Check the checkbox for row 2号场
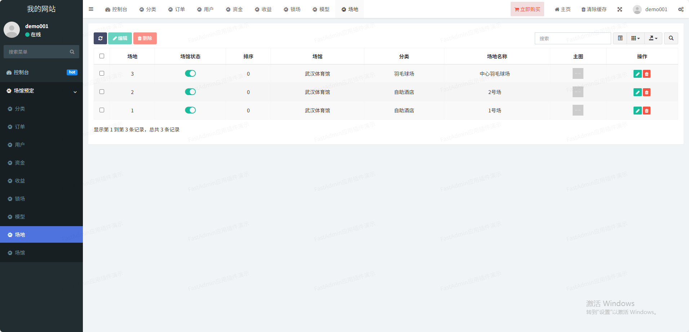The width and height of the screenshot is (689, 332). (x=102, y=92)
